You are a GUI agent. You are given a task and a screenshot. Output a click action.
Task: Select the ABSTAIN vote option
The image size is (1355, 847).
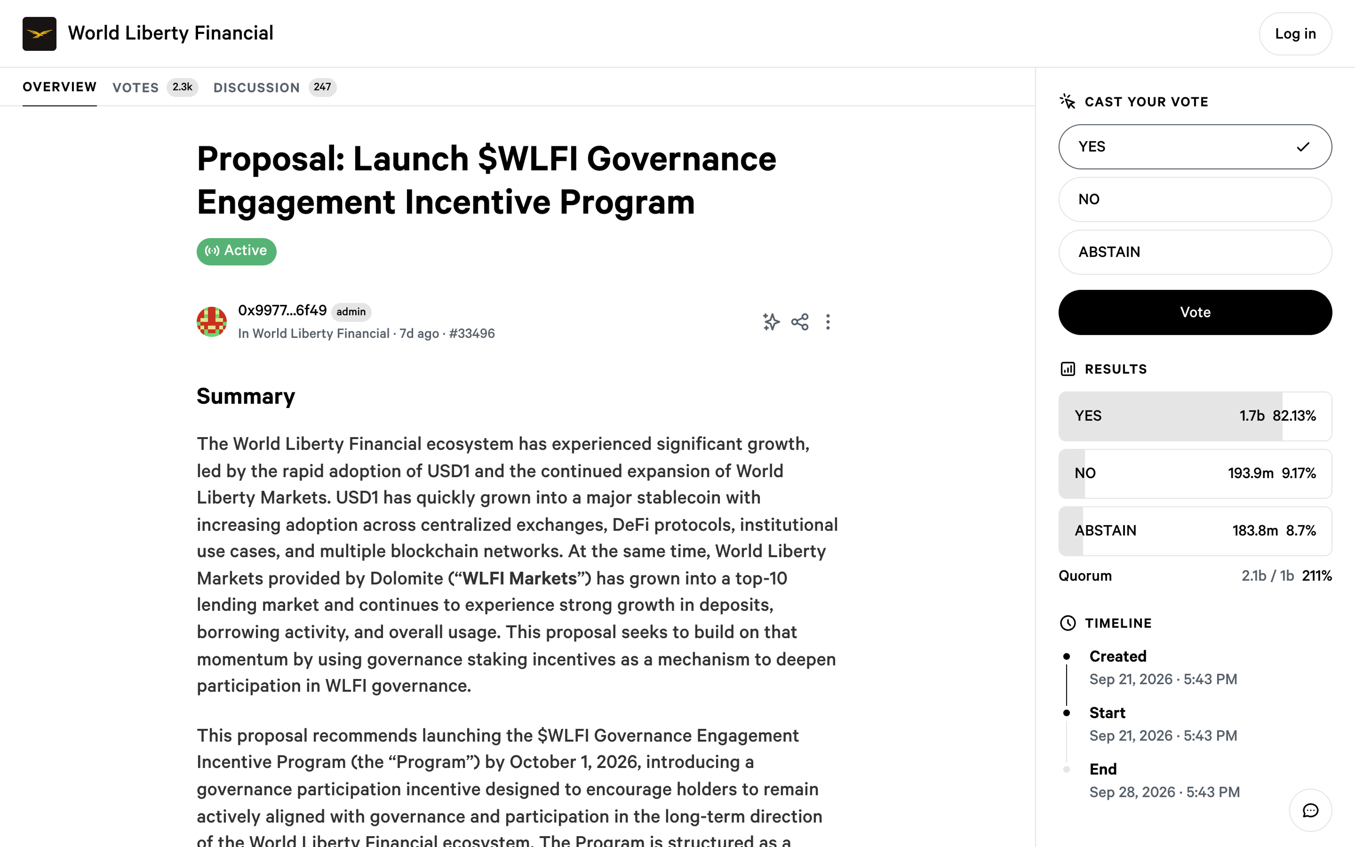[1195, 252]
